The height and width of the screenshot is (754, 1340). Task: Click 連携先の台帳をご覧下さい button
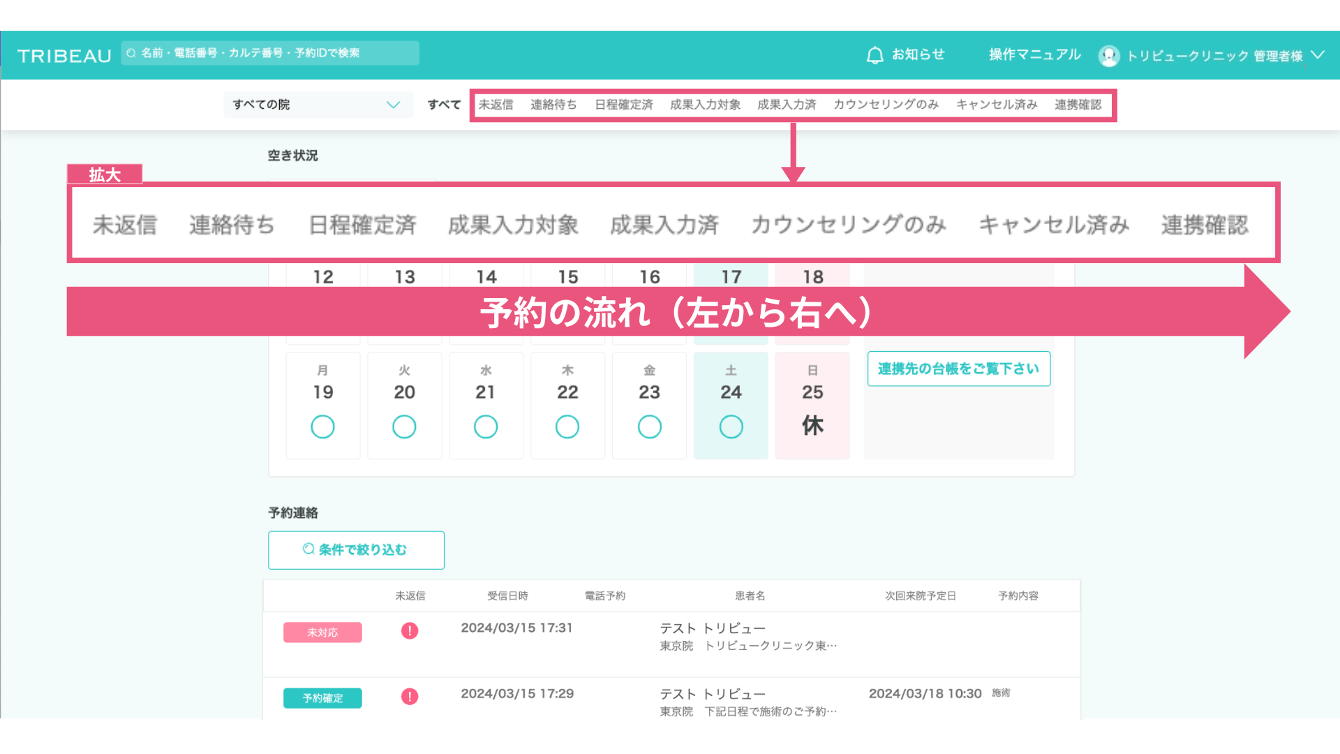(x=958, y=369)
